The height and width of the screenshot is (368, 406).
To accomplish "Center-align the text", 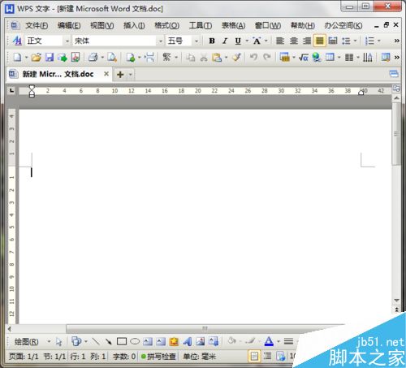I will click(293, 41).
